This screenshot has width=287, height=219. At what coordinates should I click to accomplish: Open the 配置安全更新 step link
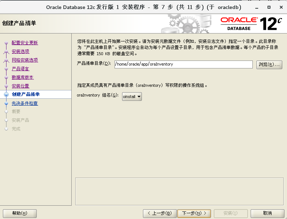coord(25,43)
